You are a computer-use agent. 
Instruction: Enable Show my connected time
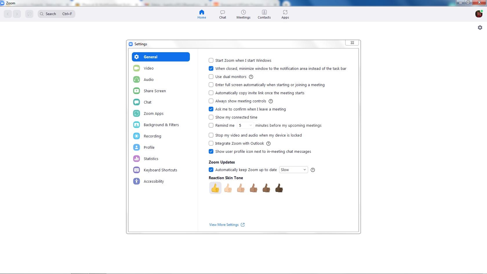(x=211, y=117)
